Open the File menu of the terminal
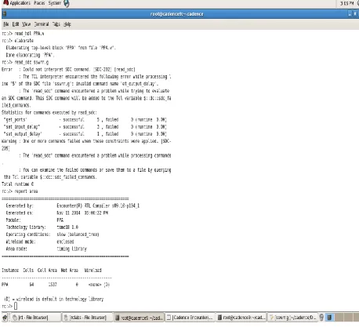 tap(6, 24)
